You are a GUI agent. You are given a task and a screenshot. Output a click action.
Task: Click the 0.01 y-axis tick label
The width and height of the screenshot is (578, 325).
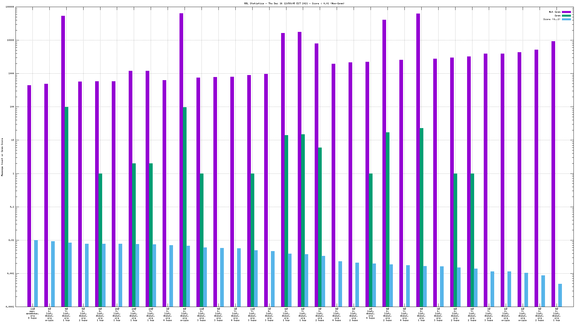click(x=11, y=240)
